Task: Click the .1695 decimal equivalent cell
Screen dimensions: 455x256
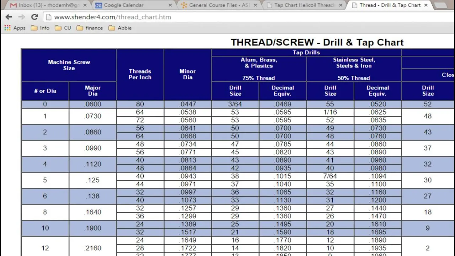Action: [x=378, y=232]
